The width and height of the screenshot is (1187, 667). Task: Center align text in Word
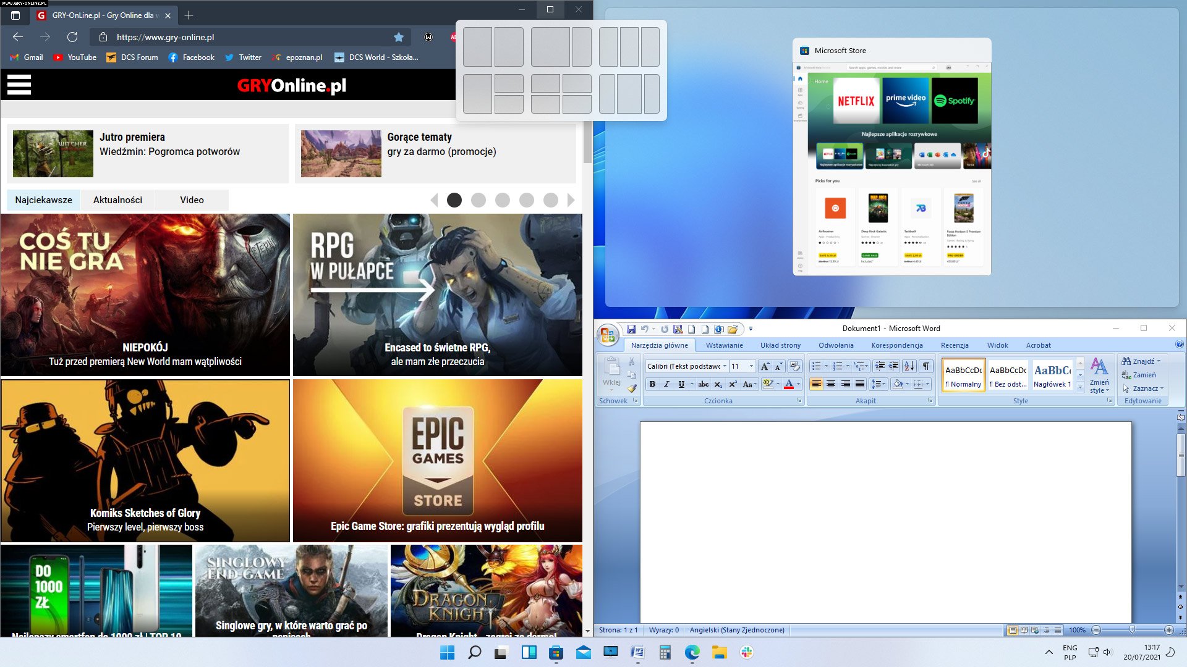coord(831,384)
